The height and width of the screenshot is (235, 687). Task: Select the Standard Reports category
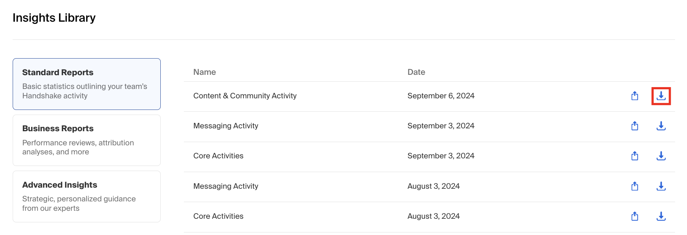click(x=87, y=84)
